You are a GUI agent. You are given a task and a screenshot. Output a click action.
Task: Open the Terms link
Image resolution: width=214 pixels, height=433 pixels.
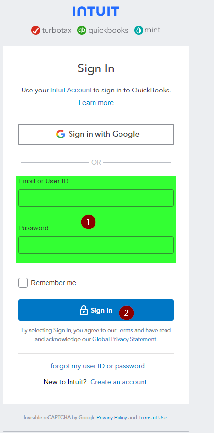pos(125,330)
